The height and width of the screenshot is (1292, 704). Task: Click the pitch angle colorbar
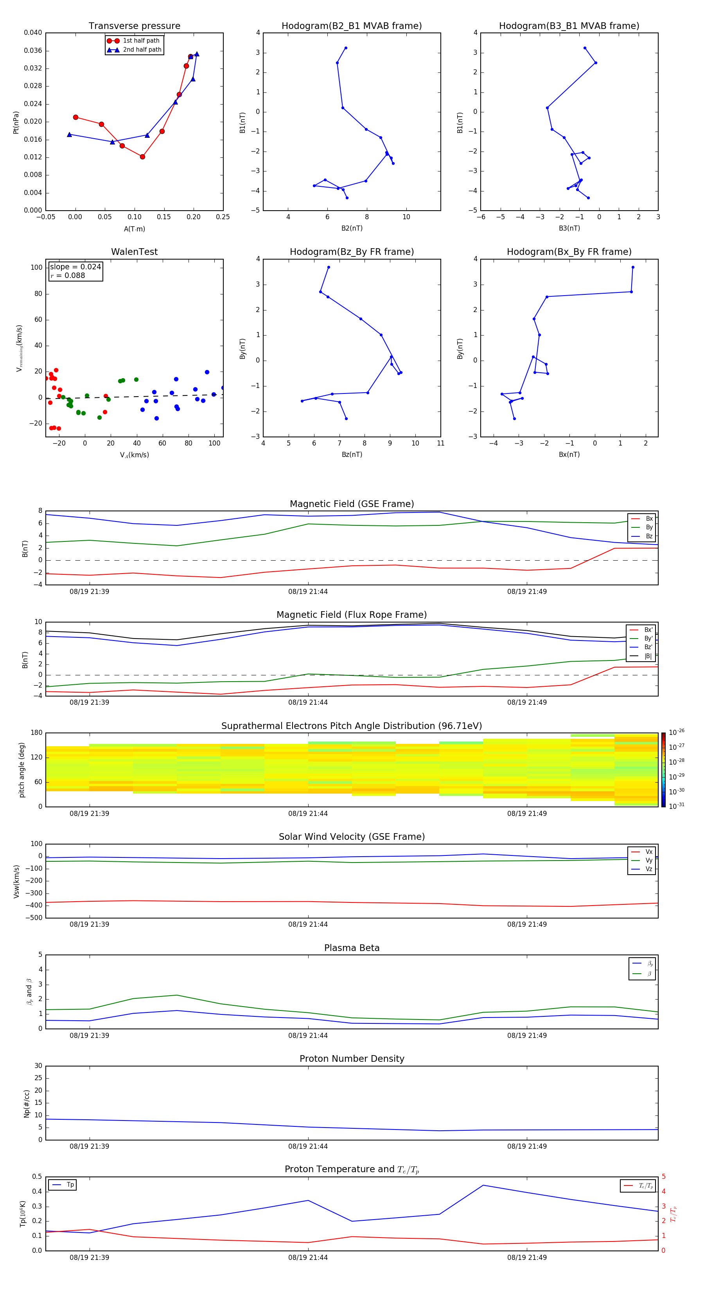663,770
